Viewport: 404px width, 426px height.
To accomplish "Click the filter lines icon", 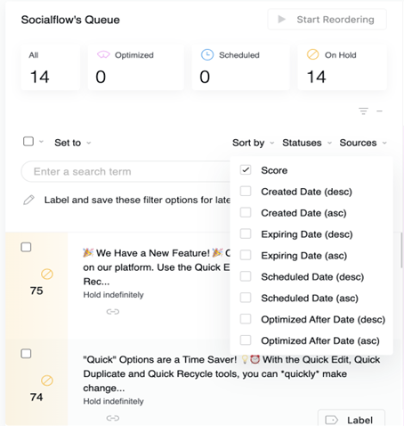I will [363, 111].
